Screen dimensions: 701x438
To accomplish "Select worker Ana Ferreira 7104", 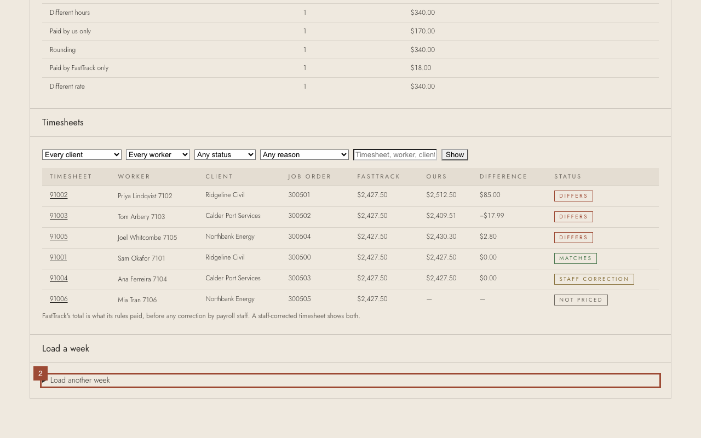I will (x=142, y=279).
